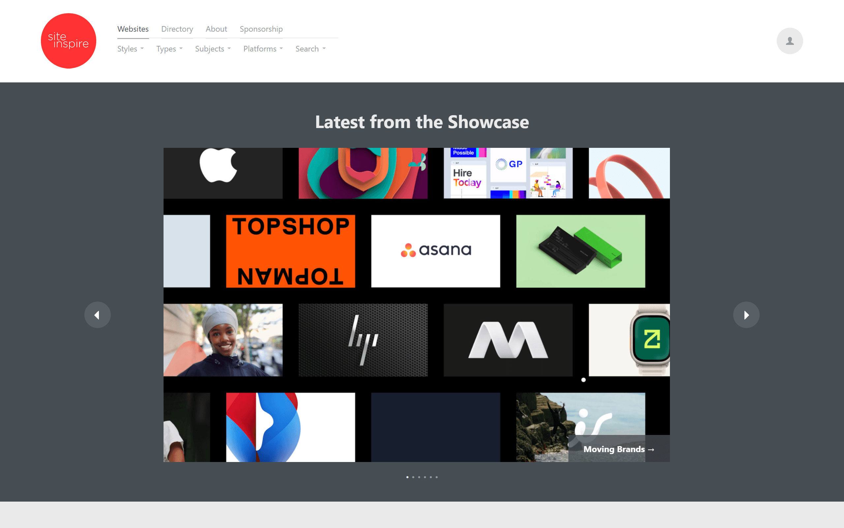This screenshot has height=528, width=844.
Task: Click the left navigation arrow icon
Action: click(97, 314)
